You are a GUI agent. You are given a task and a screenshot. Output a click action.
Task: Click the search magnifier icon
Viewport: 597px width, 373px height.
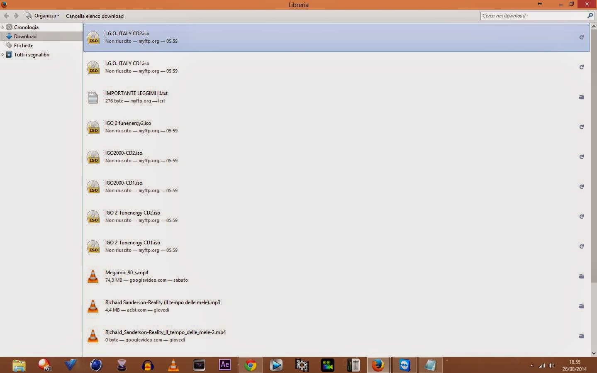[590, 16]
